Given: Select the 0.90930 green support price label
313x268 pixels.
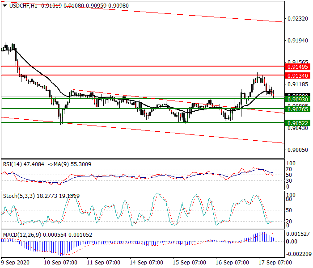Looking at the screenshot, I should click(x=298, y=99).
